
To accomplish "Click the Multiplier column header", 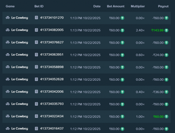I will [x=138, y=6].
